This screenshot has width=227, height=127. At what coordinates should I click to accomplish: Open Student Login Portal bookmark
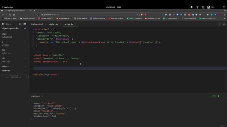[28, 18]
